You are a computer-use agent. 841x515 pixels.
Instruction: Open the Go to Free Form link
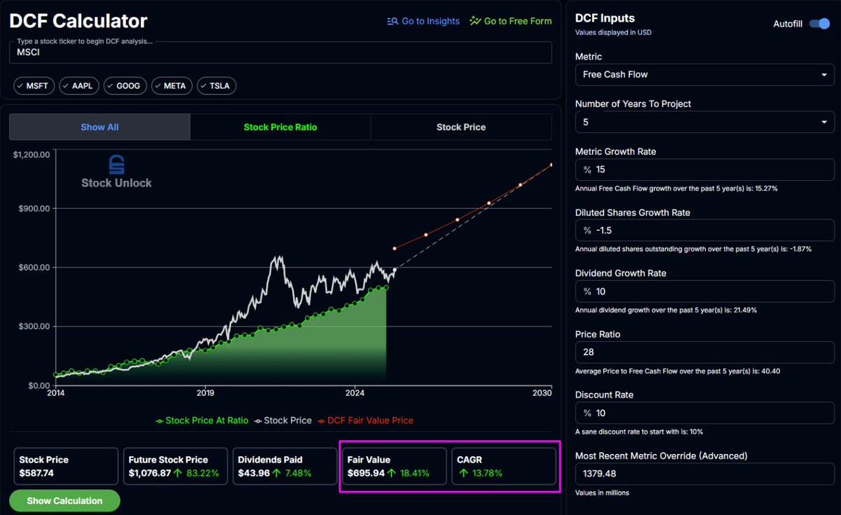coord(511,21)
